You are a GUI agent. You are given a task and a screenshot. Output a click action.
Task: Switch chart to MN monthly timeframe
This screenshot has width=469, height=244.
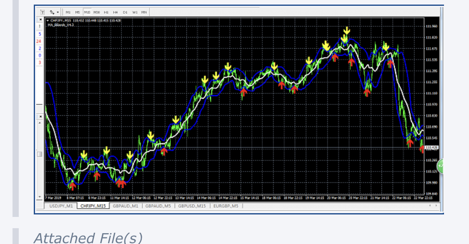pyautogui.click(x=144, y=12)
